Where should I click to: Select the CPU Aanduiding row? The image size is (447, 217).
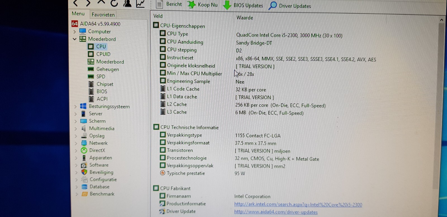click(216, 42)
